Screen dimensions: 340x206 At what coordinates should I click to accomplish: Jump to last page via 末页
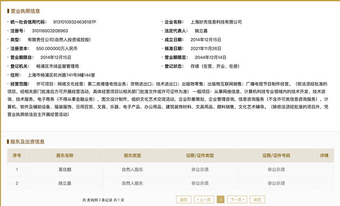point(257,200)
